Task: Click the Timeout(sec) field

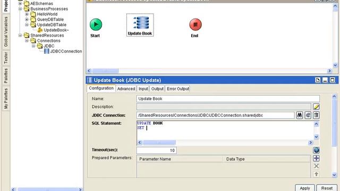Action: pyautogui.click(x=157, y=150)
